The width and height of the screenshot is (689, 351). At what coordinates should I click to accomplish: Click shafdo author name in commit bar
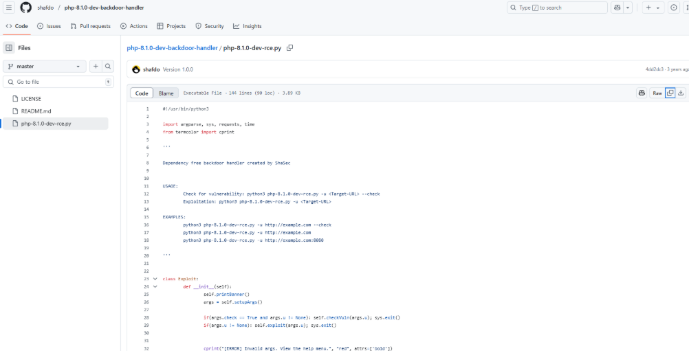(151, 69)
